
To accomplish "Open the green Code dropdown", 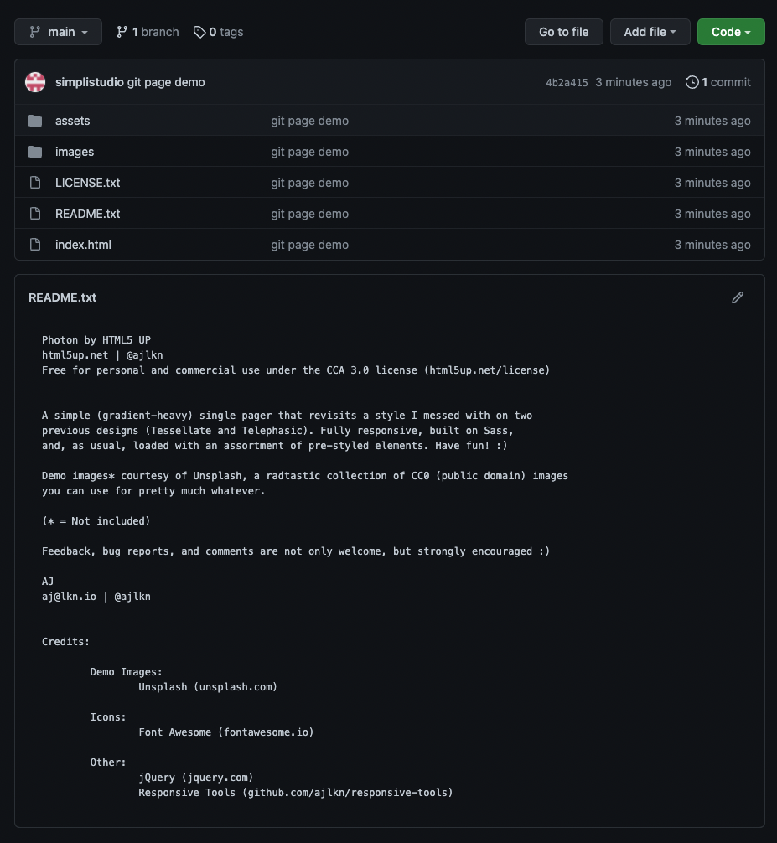I will point(731,32).
